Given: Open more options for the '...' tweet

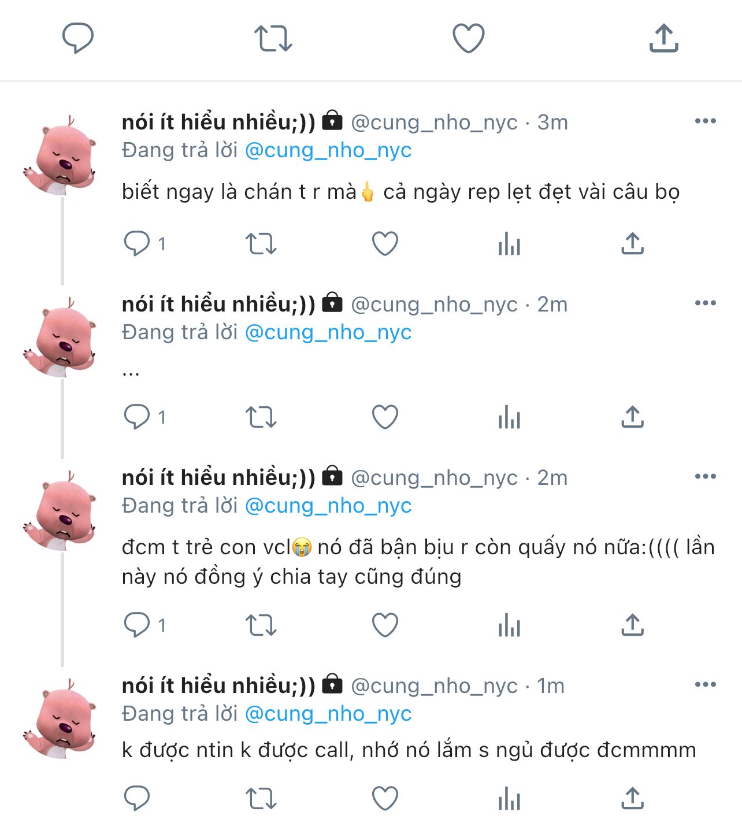Looking at the screenshot, I should click(x=705, y=303).
